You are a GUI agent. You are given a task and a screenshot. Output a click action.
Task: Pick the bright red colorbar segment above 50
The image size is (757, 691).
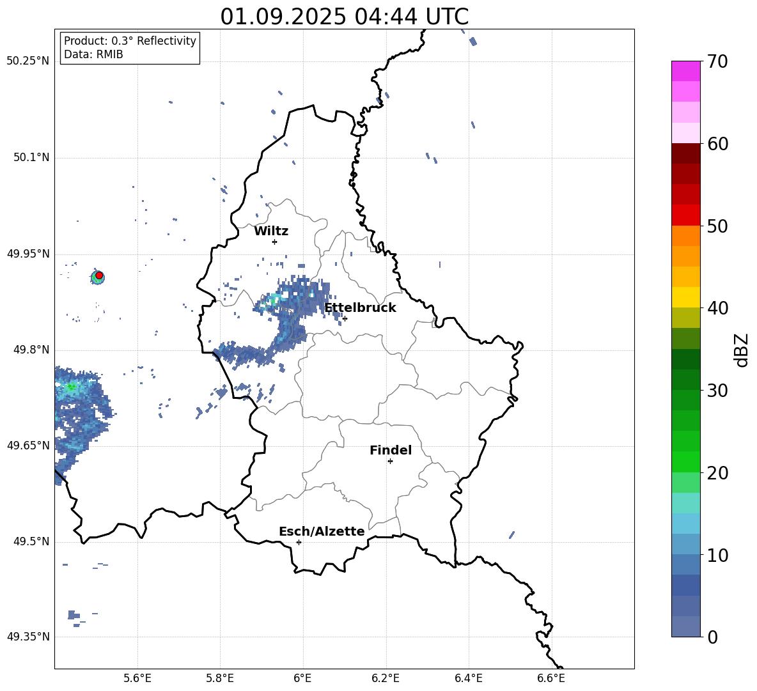685,215
